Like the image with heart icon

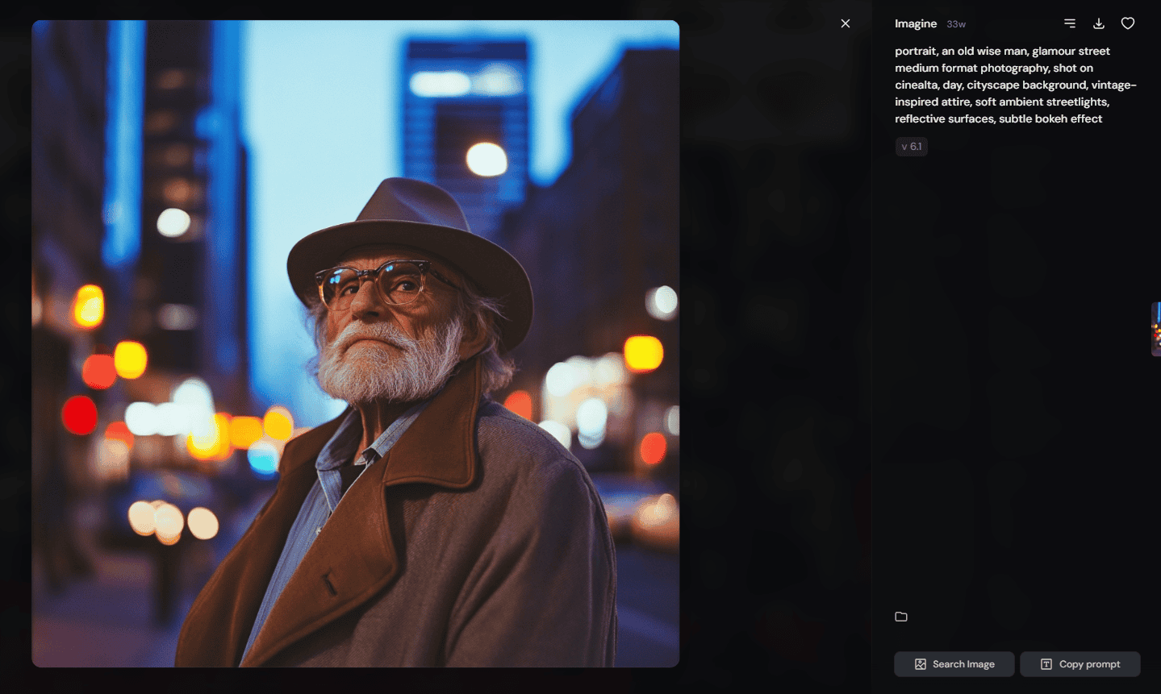coord(1128,23)
